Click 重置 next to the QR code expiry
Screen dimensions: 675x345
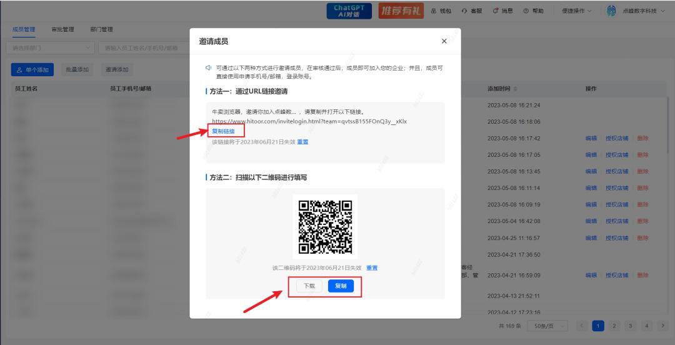372,268
